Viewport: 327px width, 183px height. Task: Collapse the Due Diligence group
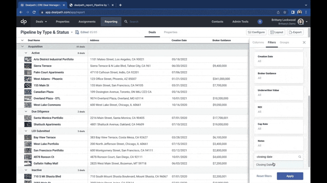click(x=26, y=111)
